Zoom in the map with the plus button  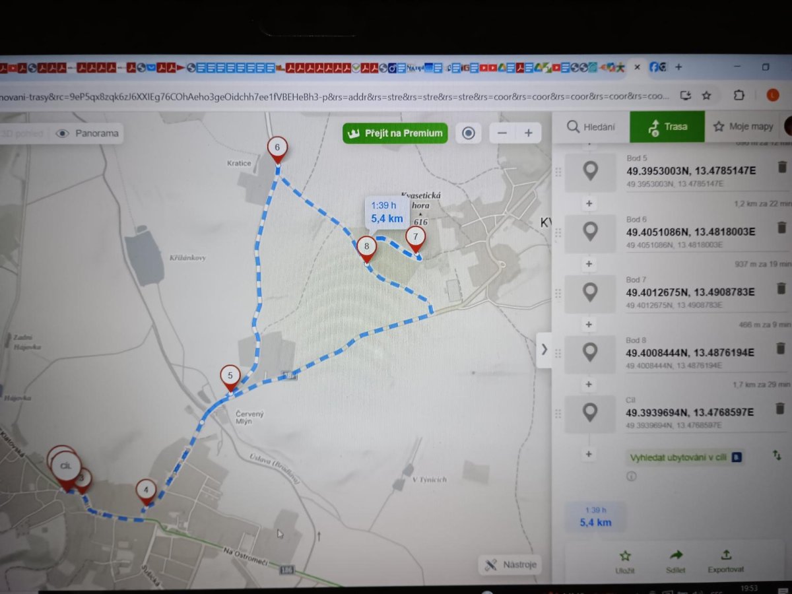coord(528,133)
